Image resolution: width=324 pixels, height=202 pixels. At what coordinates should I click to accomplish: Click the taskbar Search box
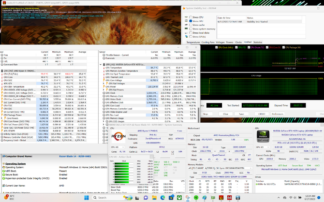point(106,198)
